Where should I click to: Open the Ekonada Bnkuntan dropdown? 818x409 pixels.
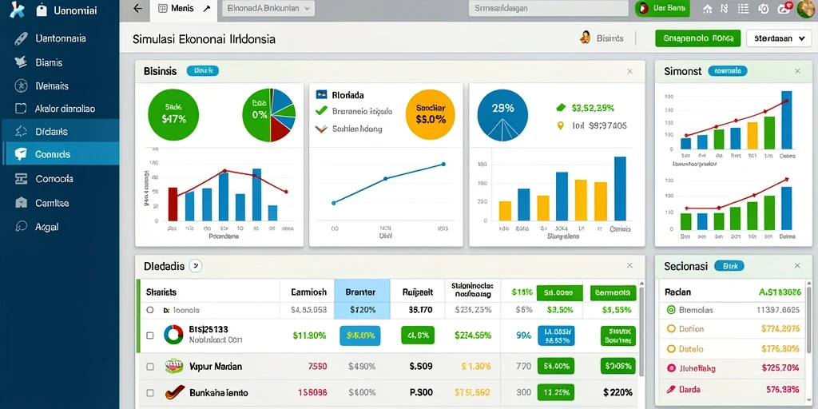pyautogui.click(x=268, y=9)
